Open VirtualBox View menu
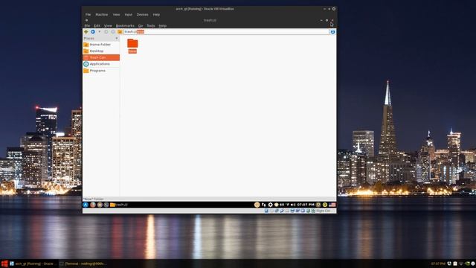Screen dimensions: 476x268 coord(116,15)
